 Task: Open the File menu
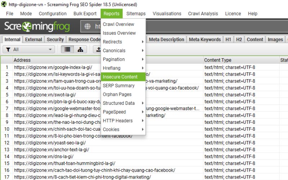point(10,14)
